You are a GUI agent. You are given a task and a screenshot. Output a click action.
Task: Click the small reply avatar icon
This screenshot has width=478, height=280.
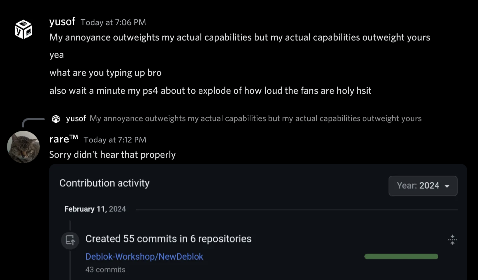click(x=56, y=119)
